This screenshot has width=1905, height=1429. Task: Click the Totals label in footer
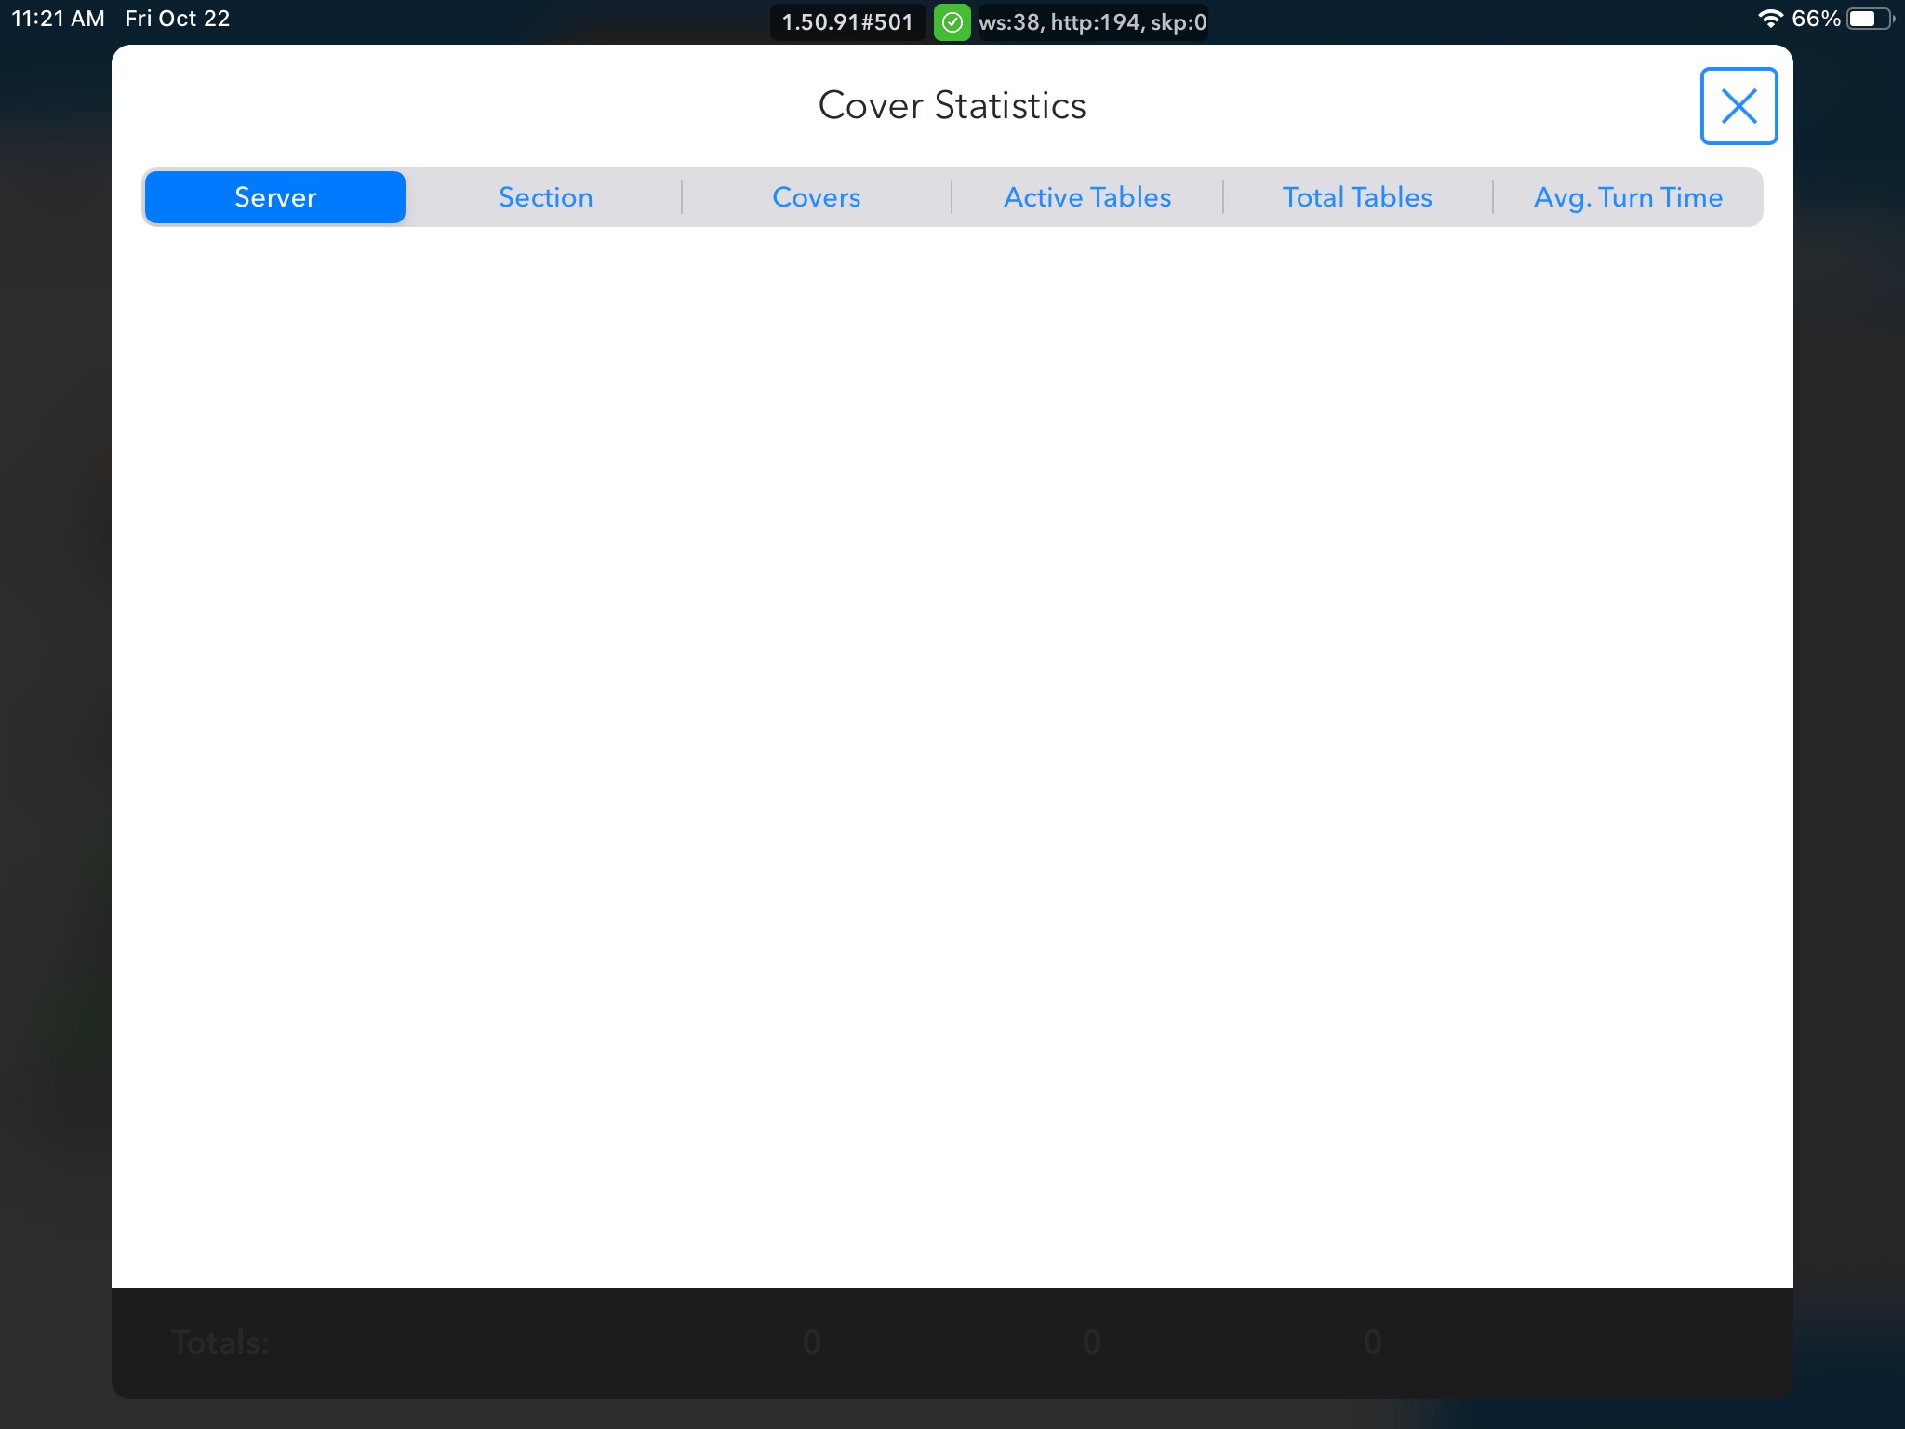[220, 1342]
